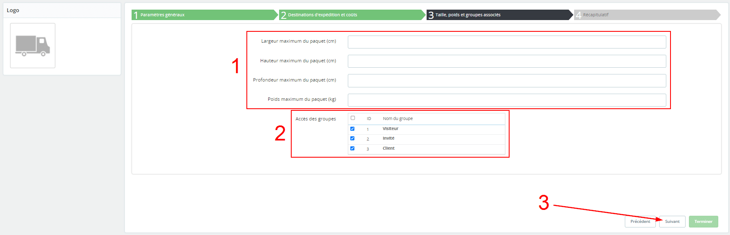Click the Hauteur maximum du paquet field
The height and width of the screenshot is (235, 730).
(x=507, y=61)
